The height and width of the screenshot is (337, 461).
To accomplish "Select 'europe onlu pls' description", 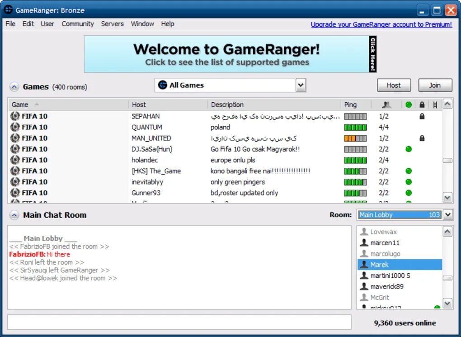I will pos(233,160).
